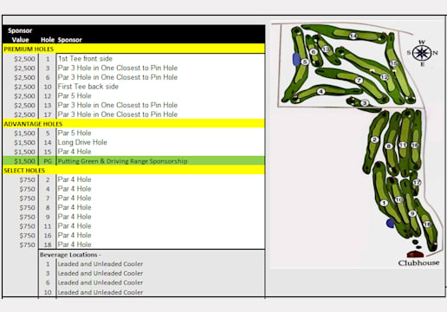447x312 pixels.
Task: Select hole 4 'Par 4 Hole' cell
Action: 160,189
